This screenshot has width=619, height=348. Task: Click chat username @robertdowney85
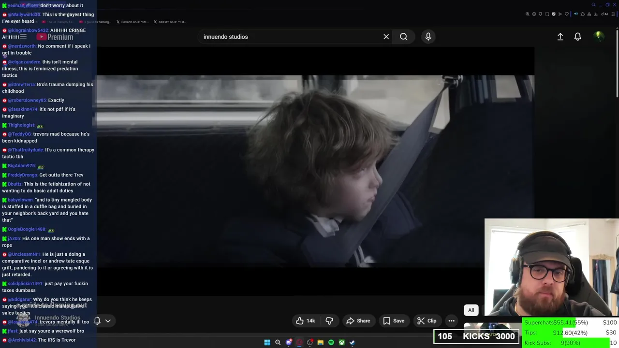27,100
